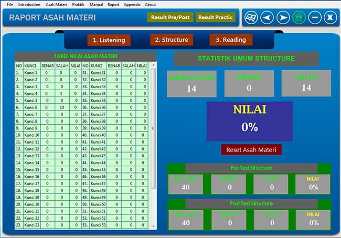
Task: Click the TABEL NILAI ASAH MATERI title
Action: pos(86,56)
